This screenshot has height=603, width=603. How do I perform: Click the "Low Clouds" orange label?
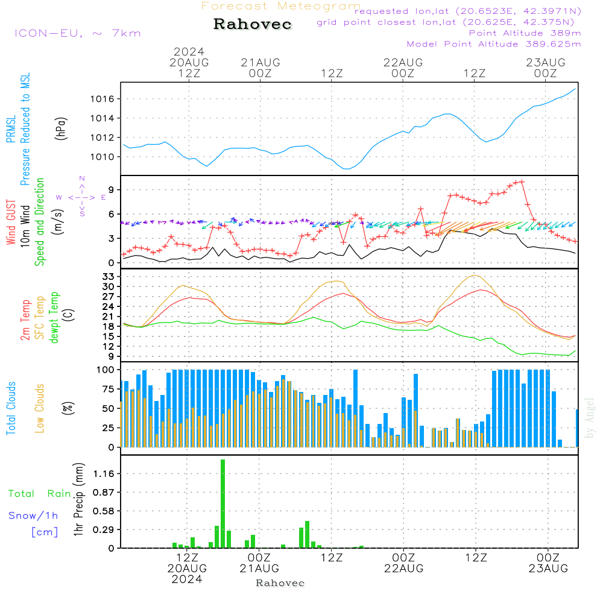tap(40, 408)
